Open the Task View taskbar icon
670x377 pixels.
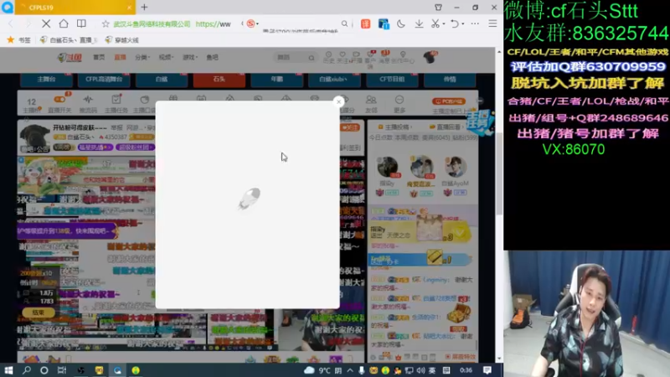62,370
